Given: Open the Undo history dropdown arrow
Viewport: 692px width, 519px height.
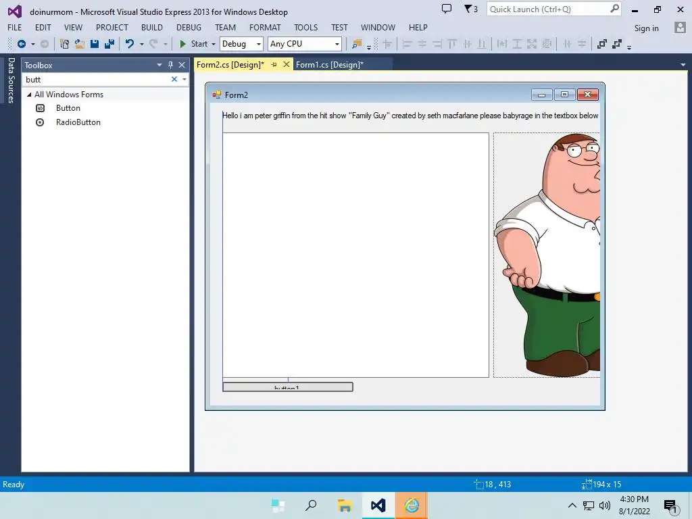Looking at the screenshot, I should [x=142, y=44].
